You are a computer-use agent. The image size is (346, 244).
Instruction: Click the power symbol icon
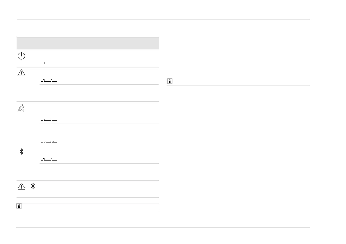pyautogui.click(x=22, y=56)
